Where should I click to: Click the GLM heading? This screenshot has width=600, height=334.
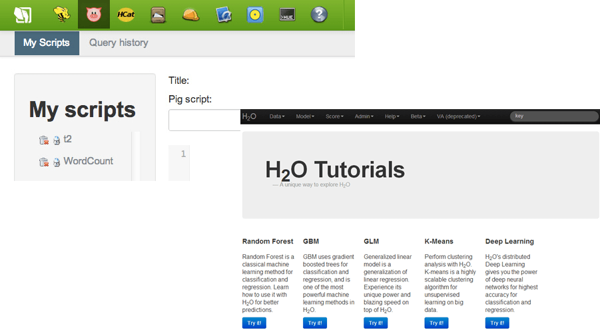(x=371, y=242)
